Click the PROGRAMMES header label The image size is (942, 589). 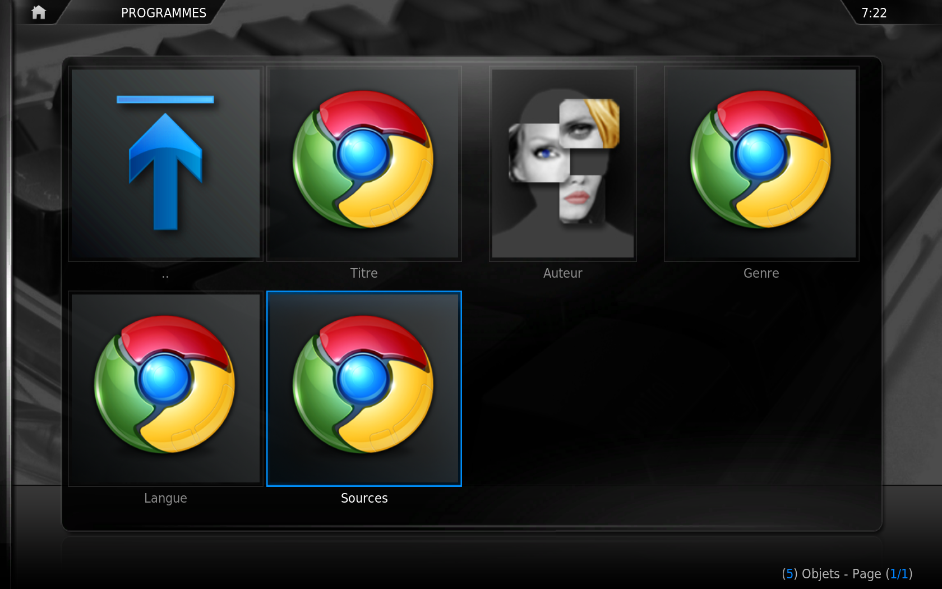pos(164,13)
